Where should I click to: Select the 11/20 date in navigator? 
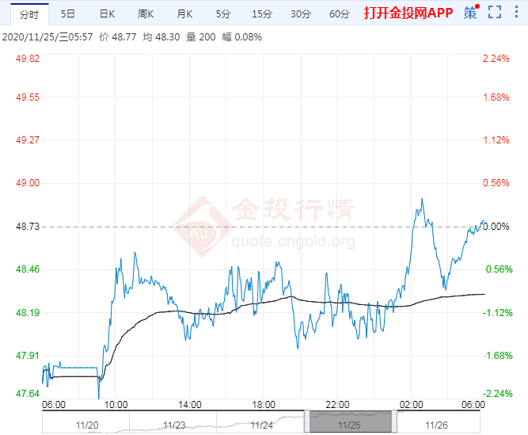point(87,425)
